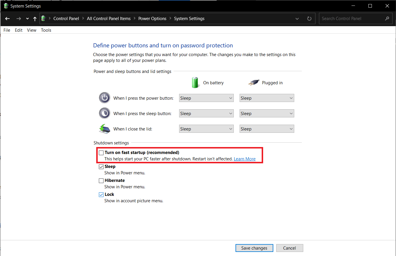Open close the lid On battery dropdown

pyautogui.click(x=206, y=129)
